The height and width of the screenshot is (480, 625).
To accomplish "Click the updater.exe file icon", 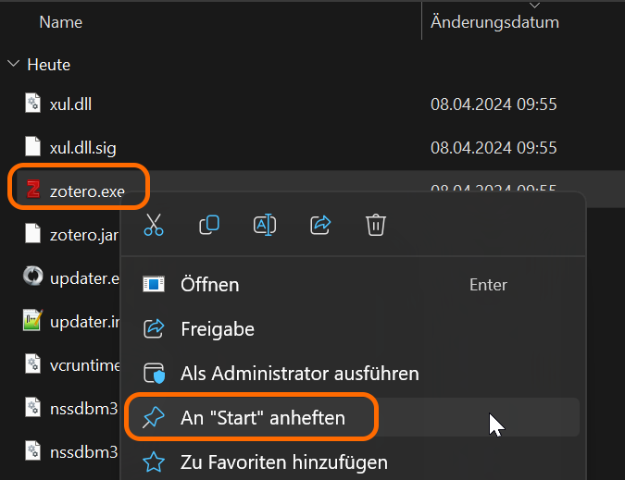I will [33, 277].
